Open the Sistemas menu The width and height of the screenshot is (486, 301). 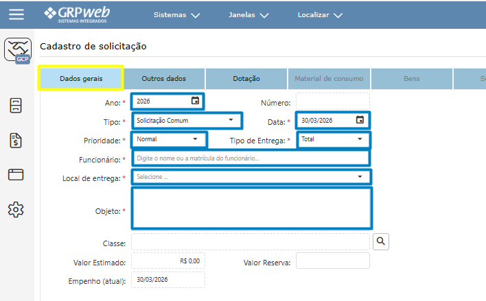176,14
